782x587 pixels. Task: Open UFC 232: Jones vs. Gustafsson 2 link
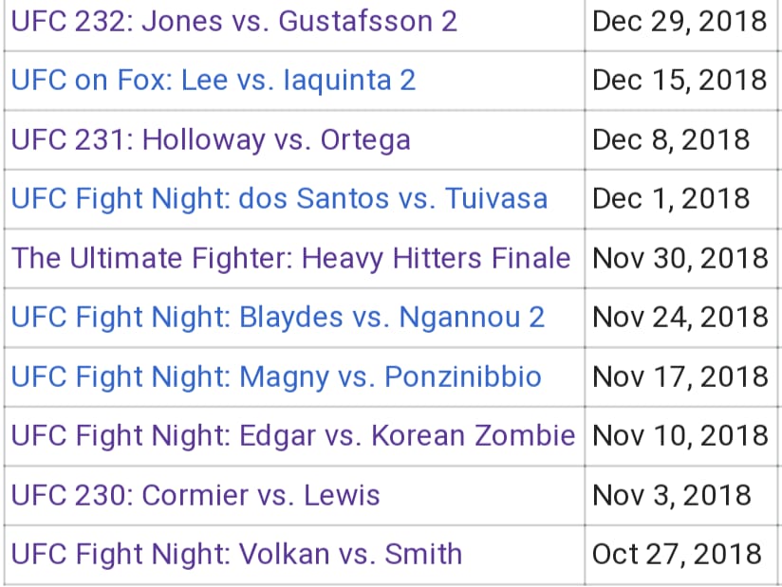[234, 21]
